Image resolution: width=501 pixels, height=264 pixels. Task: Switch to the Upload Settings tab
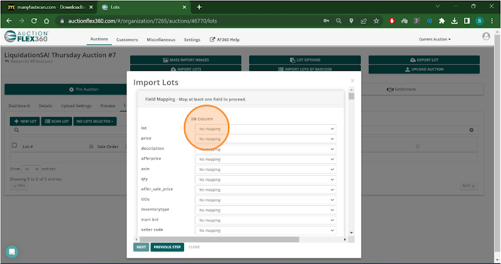[x=76, y=105]
